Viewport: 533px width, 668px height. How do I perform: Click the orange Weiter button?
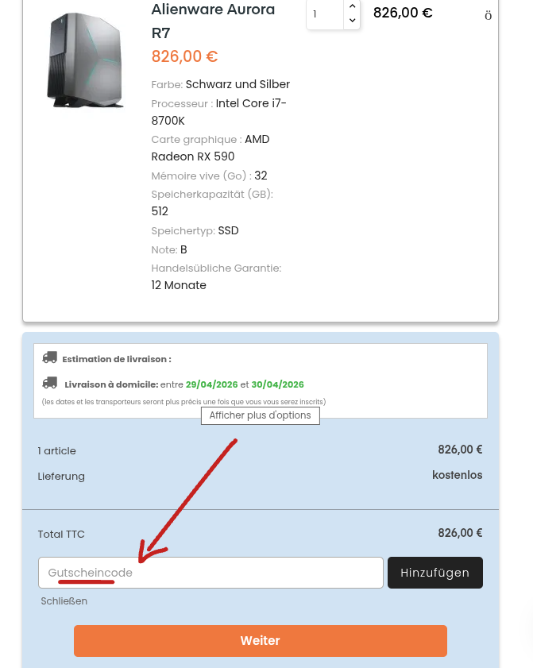261,641
